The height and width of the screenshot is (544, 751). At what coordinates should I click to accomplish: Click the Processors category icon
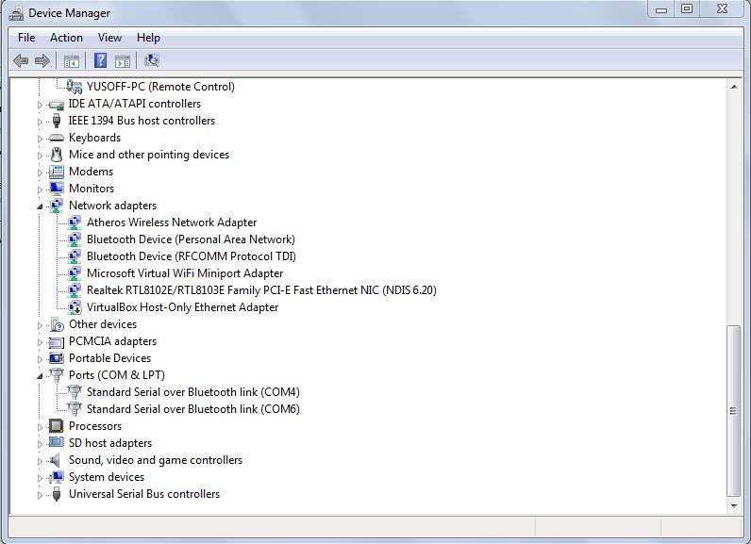[57, 426]
